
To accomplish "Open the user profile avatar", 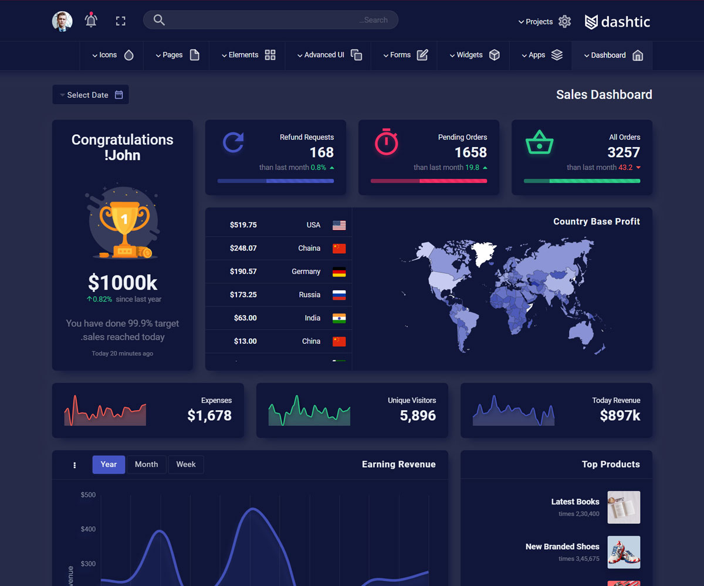I will (62, 21).
